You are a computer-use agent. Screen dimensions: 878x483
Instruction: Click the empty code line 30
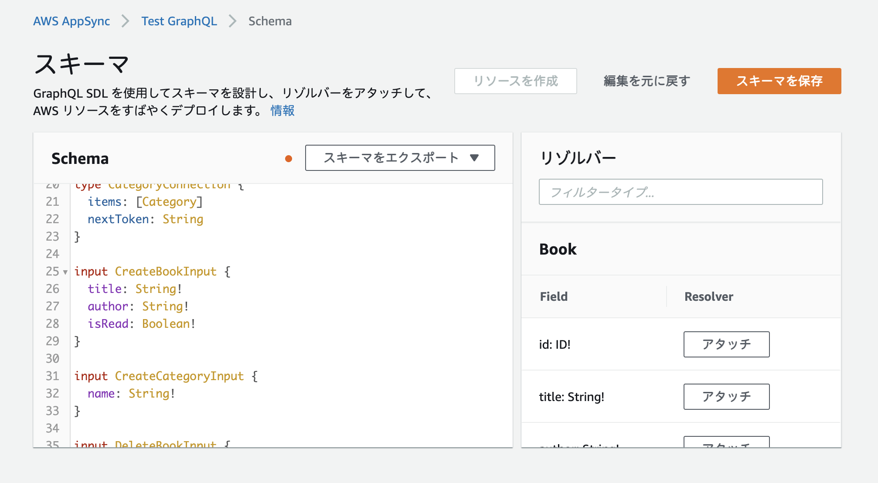(x=291, y=359)
